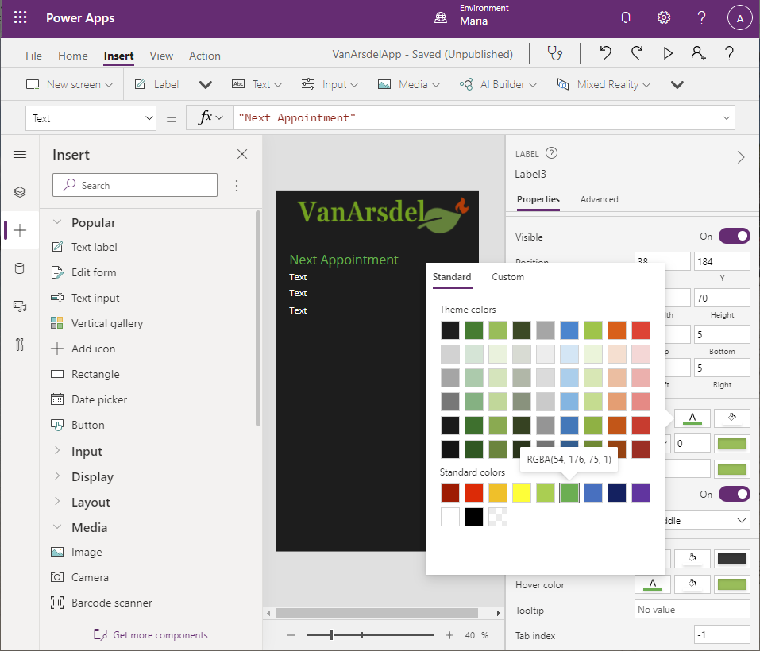The image size is (760, 651).
Task: Click the Hover color fill bucket icon
Action: click(692, 584)
